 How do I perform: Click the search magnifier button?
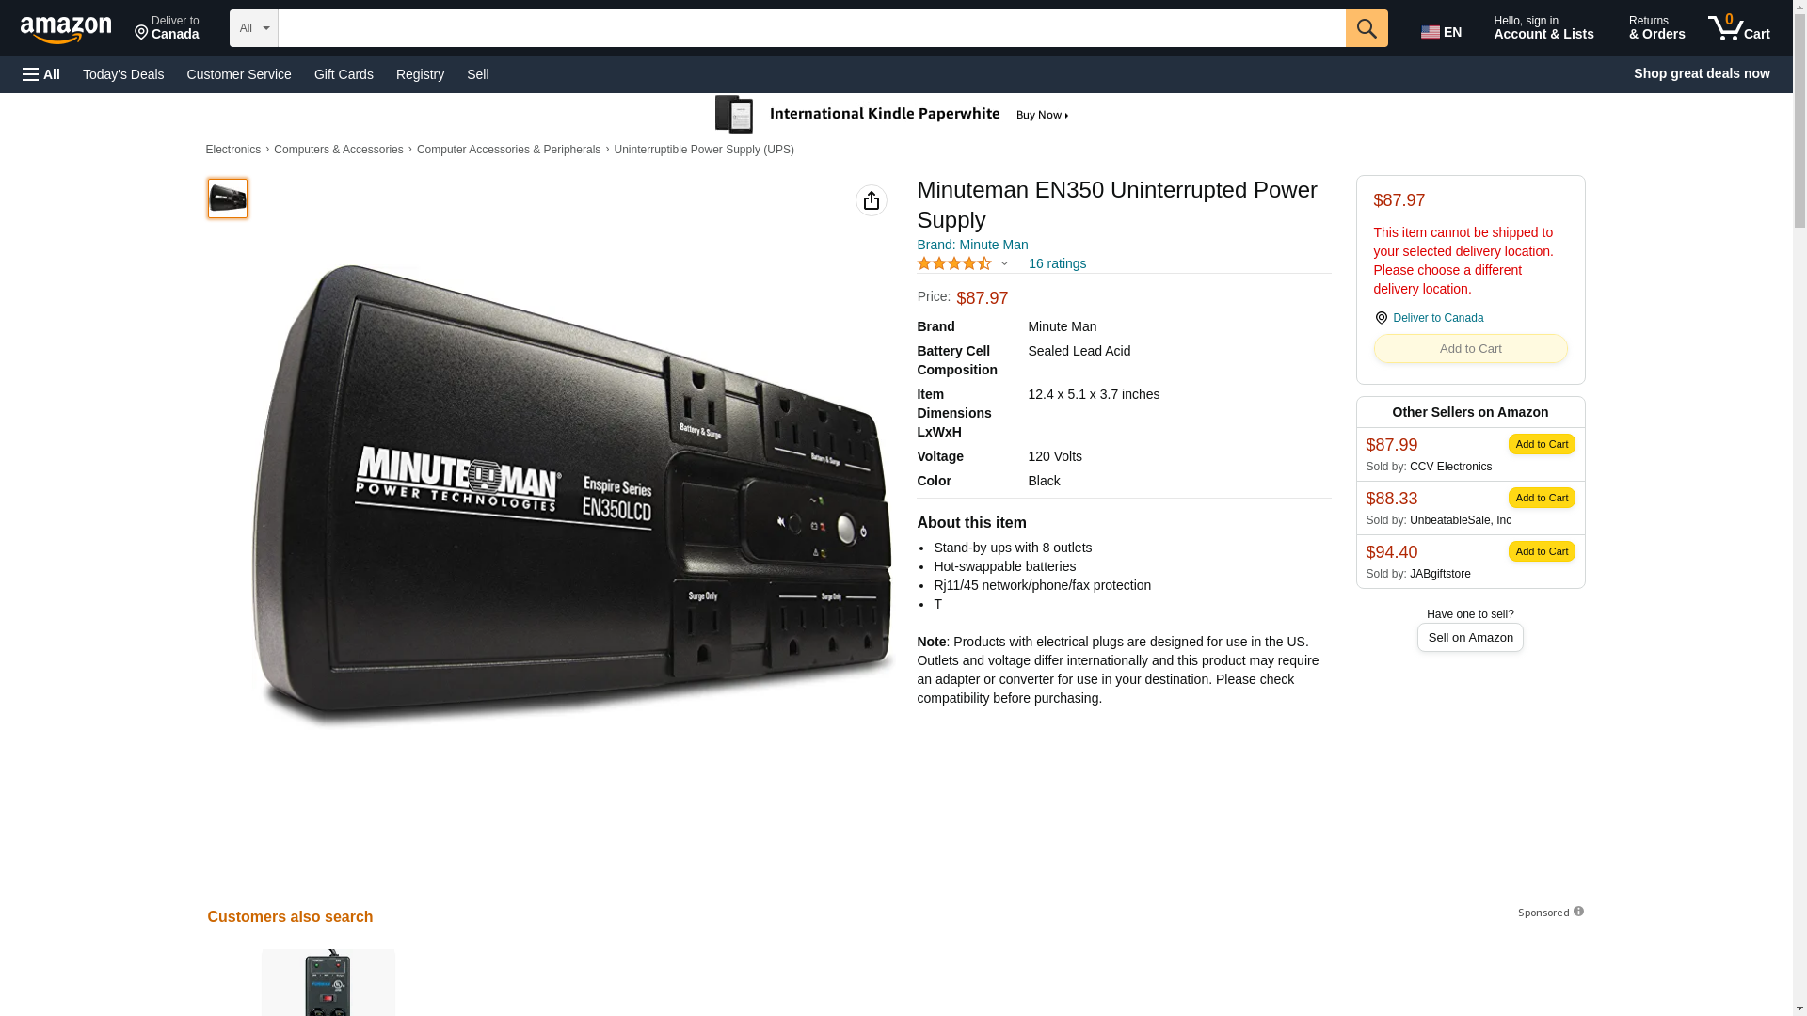coord(1366,28)
